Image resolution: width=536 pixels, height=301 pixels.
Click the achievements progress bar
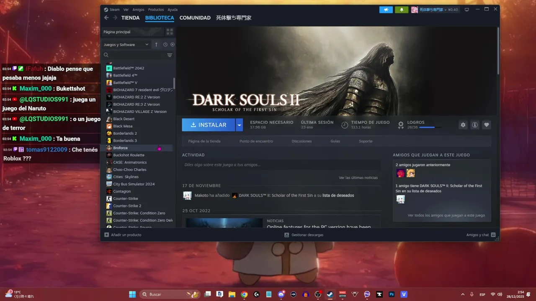430,127
